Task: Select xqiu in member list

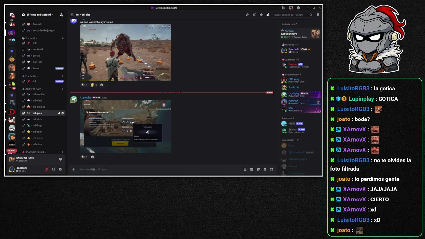Action: [300, 109]
